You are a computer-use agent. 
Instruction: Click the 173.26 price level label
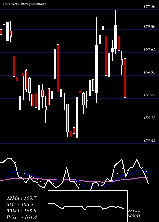(150, 7)
